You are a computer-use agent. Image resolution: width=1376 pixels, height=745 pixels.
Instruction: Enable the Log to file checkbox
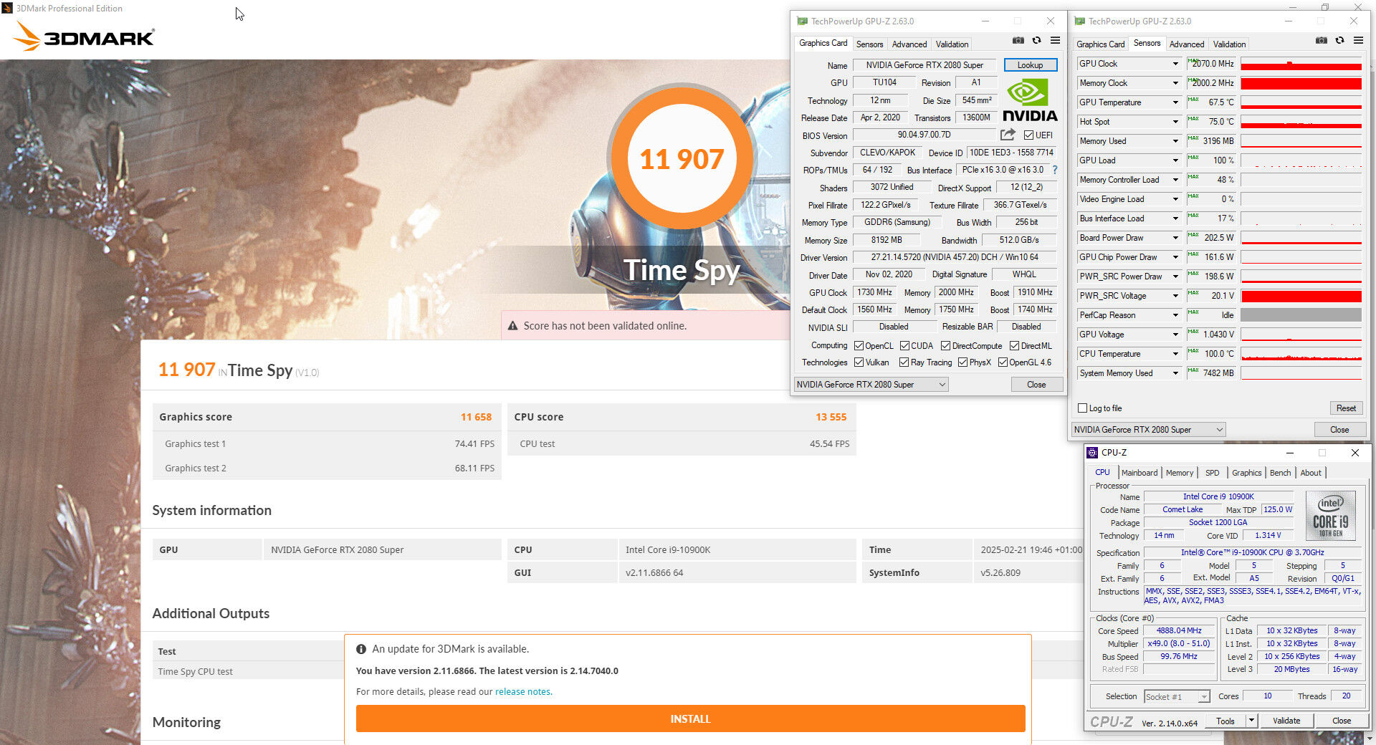tap(1083, 408)
